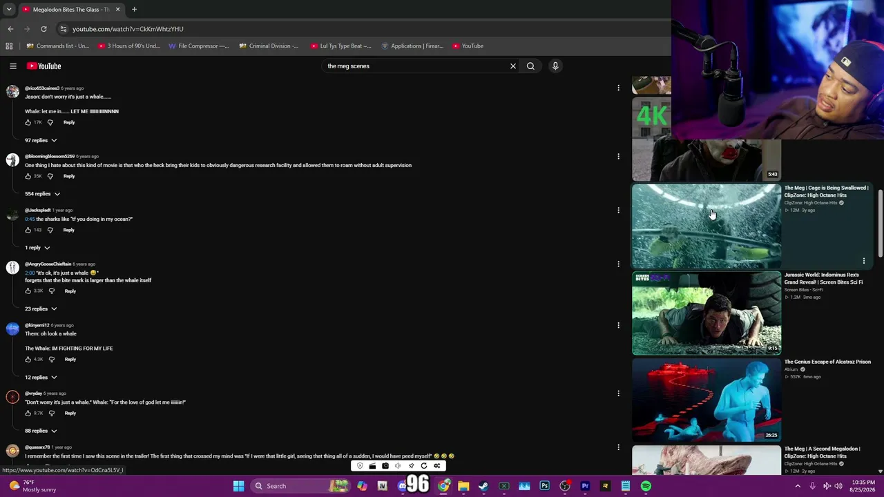Screen dimensions: 884x497
Task: Go back to the previous page
Action: 10,29
